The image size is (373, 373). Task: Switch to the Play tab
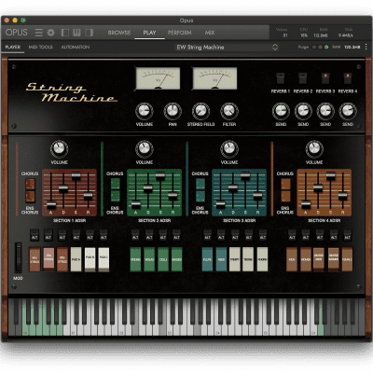[149, 33]
